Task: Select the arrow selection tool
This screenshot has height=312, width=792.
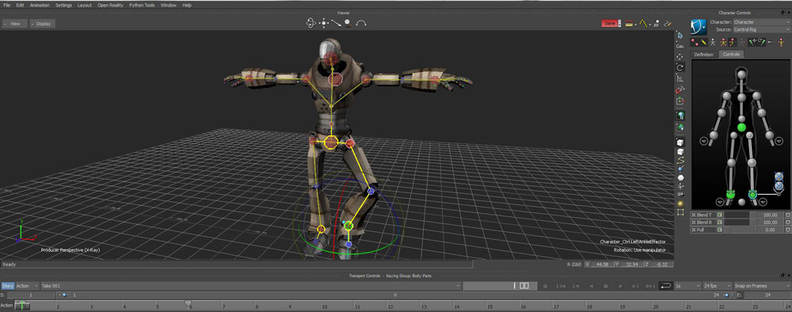Action: click(680, 36)
